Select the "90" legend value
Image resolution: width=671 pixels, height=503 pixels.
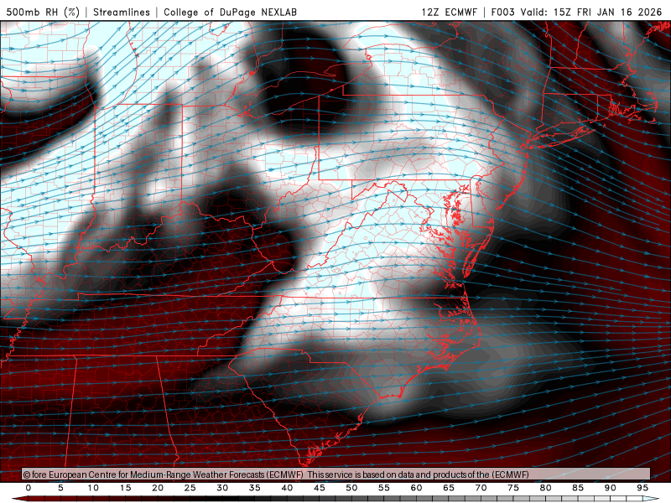coord(610,488)
